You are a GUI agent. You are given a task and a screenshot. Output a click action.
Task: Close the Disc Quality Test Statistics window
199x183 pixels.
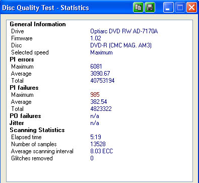(192, 8)
